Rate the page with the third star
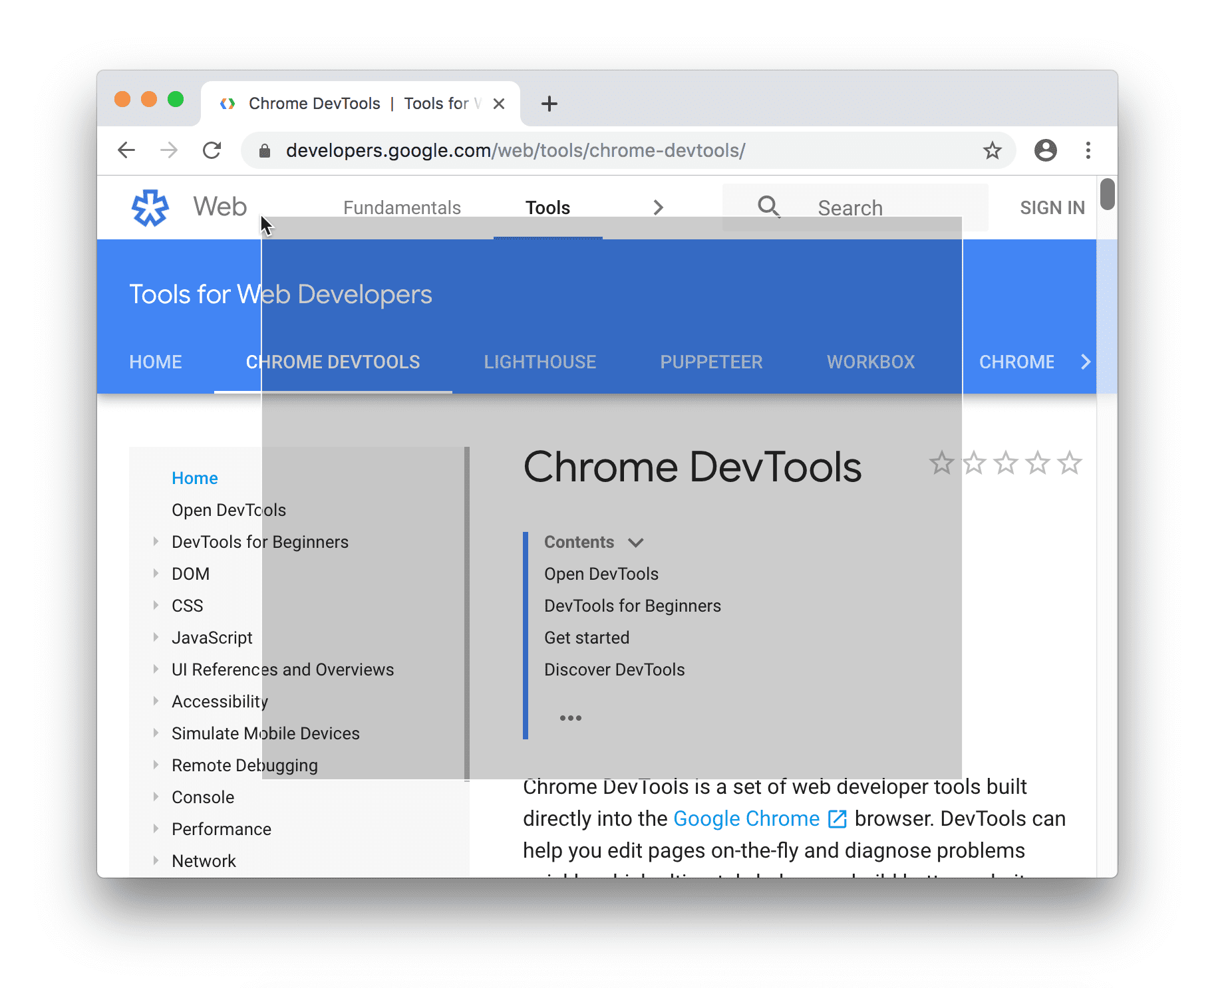The image size is (1232, 988). point(1006,463)
